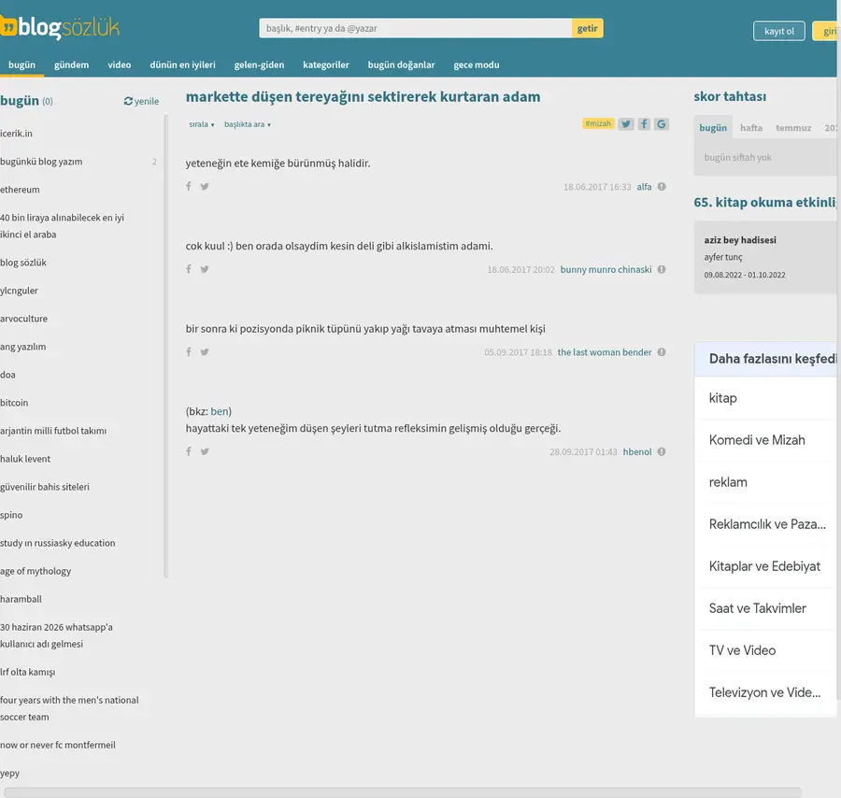Open the ethereum topic in sidebar
This screenshot has height=798, width=841.
pos(20,190)
